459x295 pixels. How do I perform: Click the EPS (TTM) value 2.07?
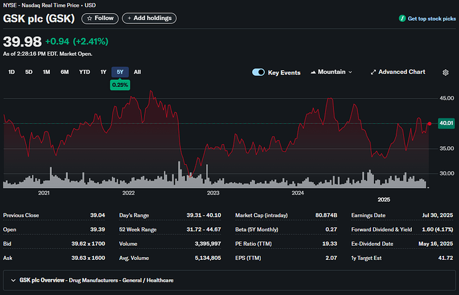(331, 258)
